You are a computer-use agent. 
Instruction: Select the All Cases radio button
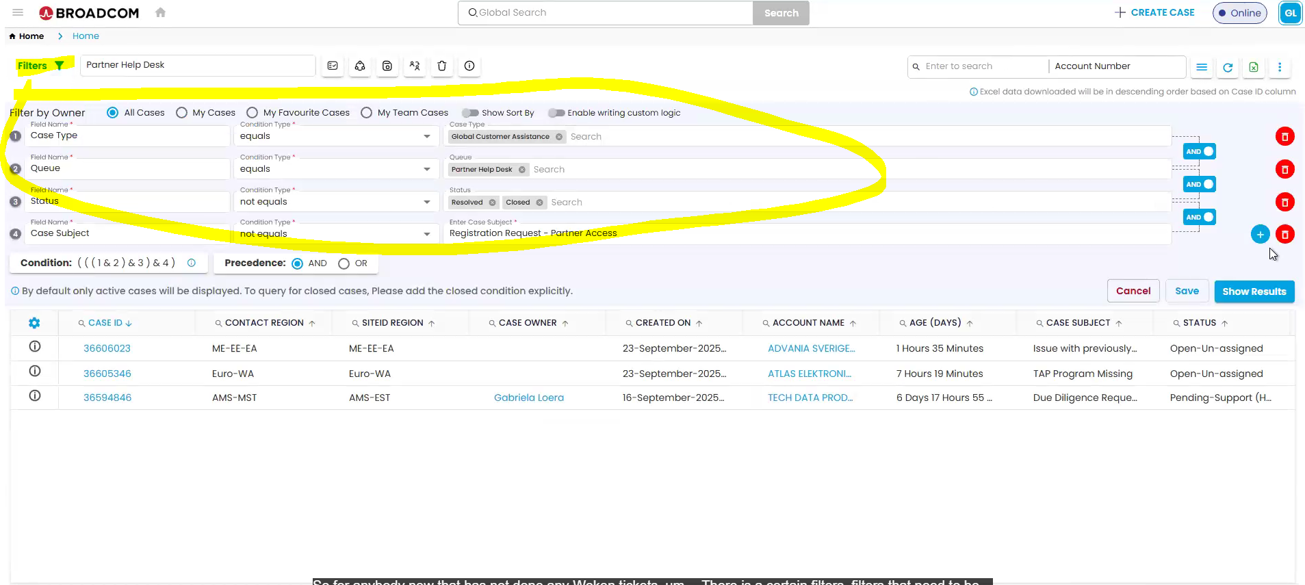[113, 113]
